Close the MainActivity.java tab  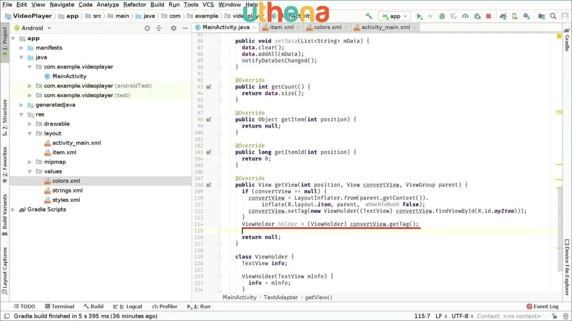(x=254, y=28)
